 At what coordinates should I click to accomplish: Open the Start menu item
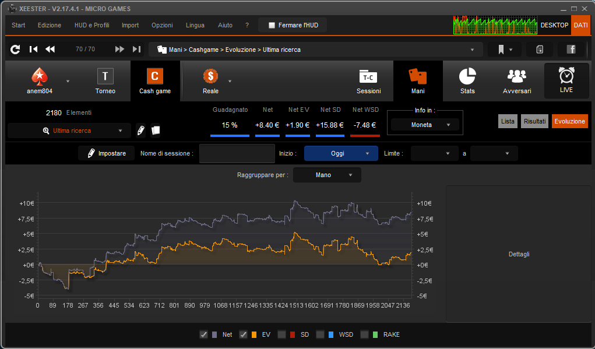pos(18,25)
